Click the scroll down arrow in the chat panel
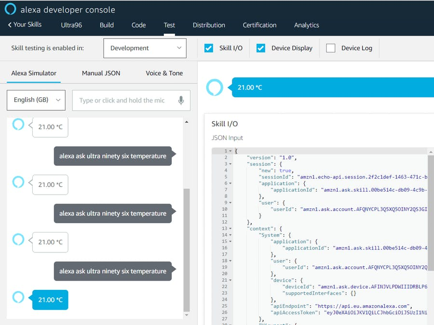Screen dimensions: 434x325 pos(187,315)
